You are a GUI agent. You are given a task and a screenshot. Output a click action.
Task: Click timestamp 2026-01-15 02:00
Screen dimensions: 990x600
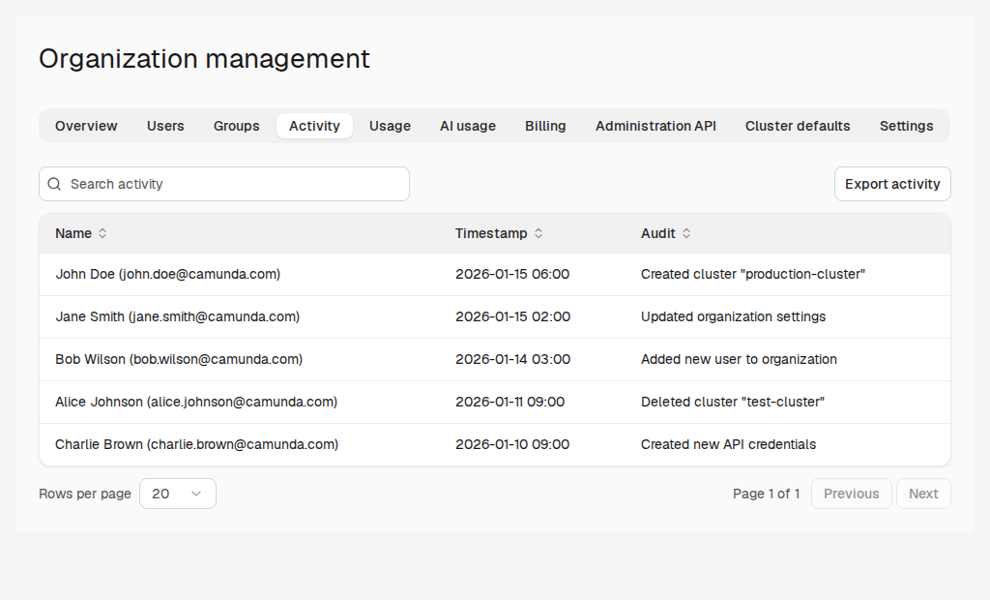(512, 316)
